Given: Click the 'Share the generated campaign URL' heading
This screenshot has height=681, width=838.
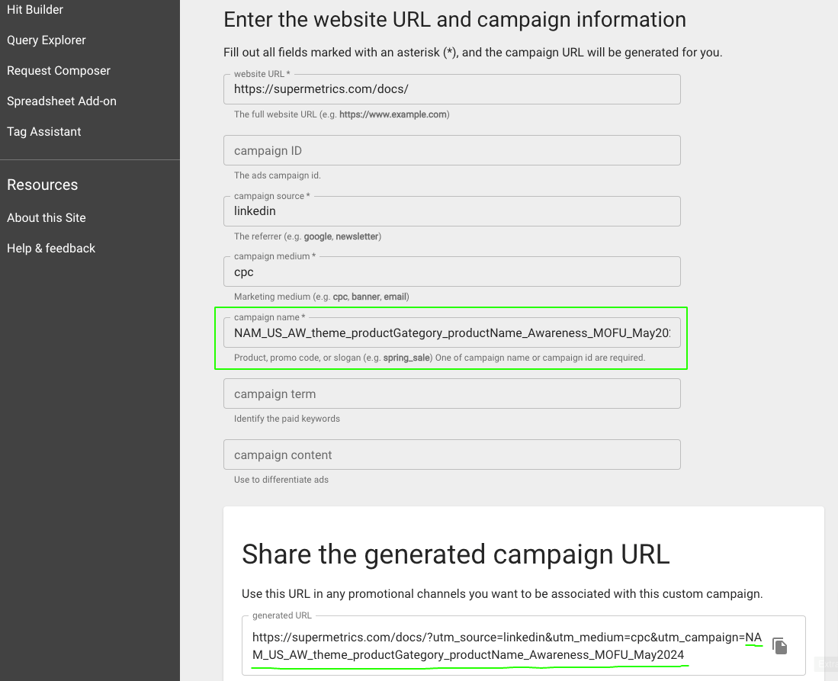Looking at the screenshot, I should pyautogui.click(x=455, y=554).
